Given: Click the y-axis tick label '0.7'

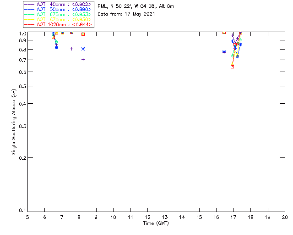Looking at the screenshot, I should (22, 60).
